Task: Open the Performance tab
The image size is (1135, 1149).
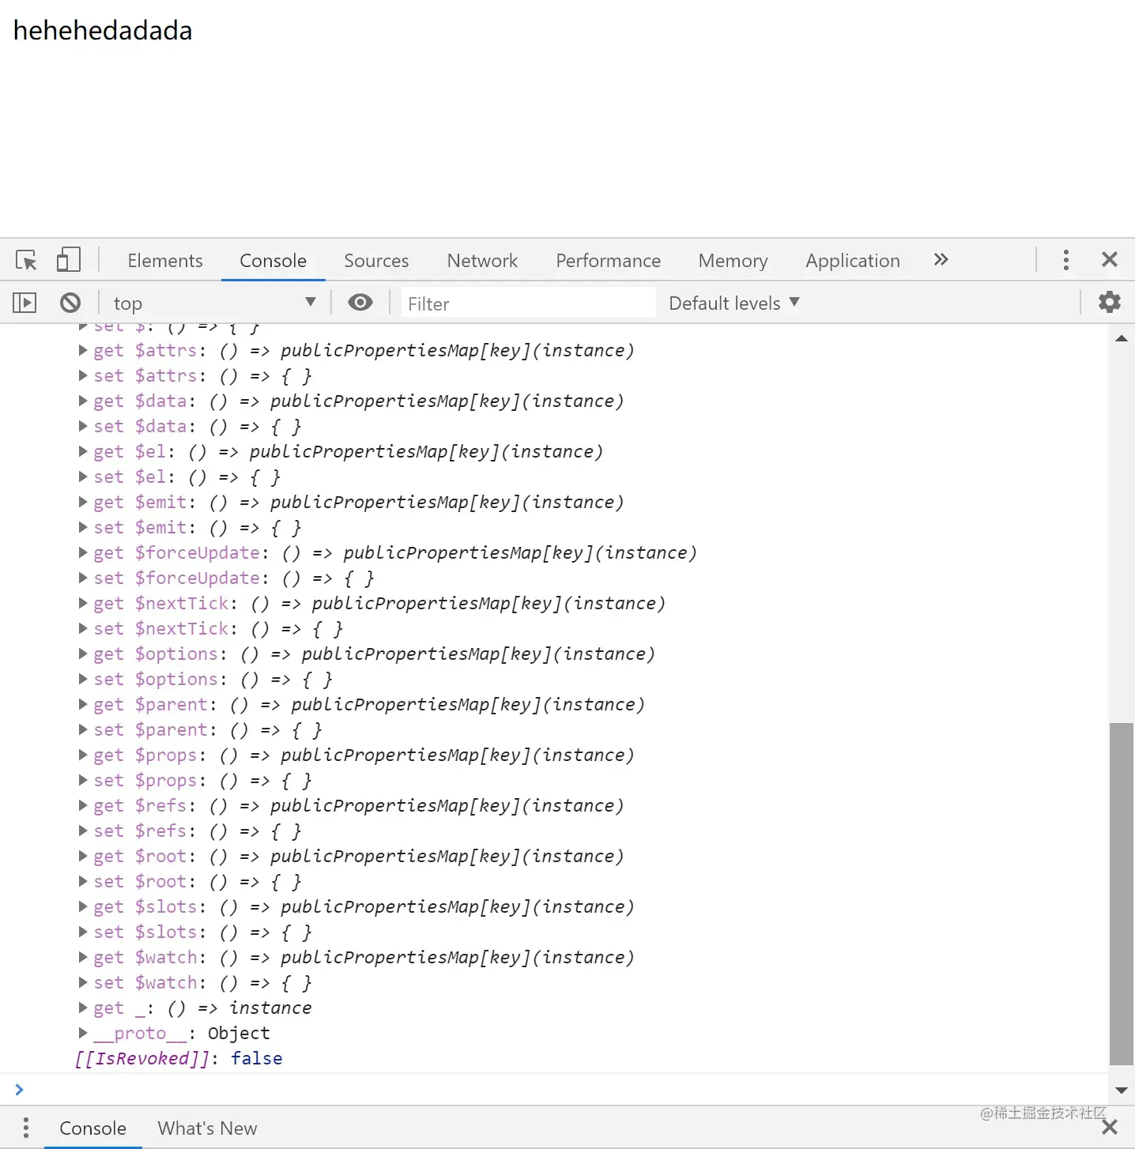Action: coord(608,261)
